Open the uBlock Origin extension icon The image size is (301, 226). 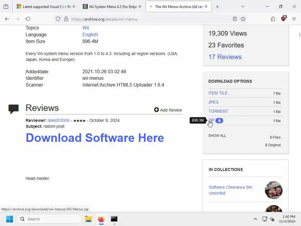283,19
